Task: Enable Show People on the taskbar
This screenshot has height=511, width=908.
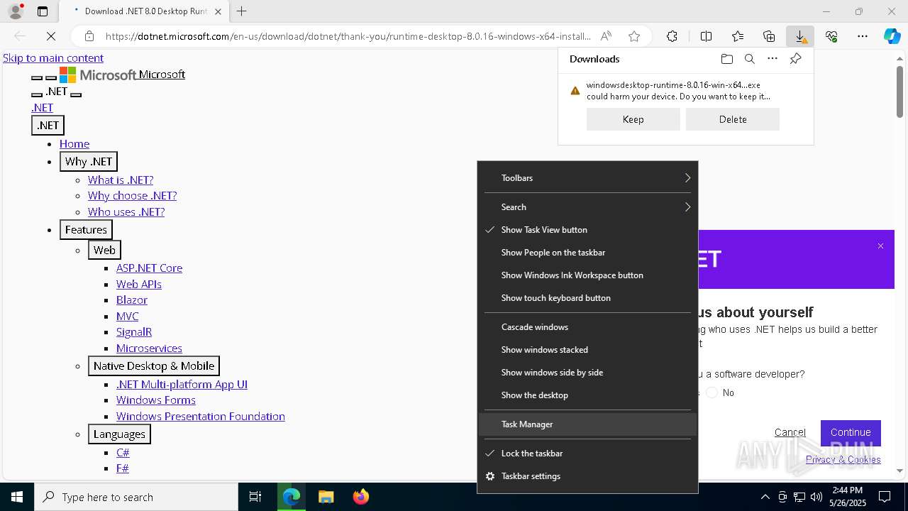Action: click(587, 253)
